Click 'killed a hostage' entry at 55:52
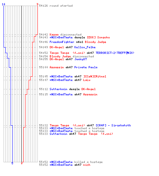Screen dimensions: 159x176 [x=71, y=162]
